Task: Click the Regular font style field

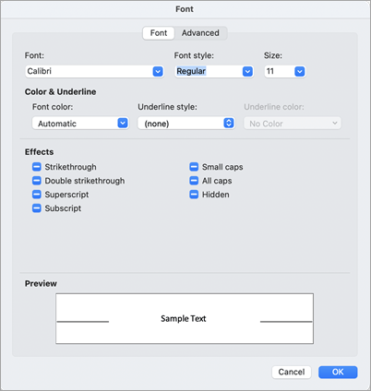Action: coord(209,71)
